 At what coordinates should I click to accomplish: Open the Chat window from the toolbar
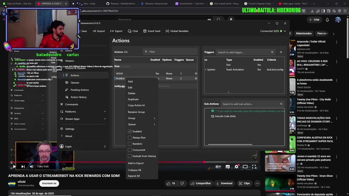[x=133, y=31]
